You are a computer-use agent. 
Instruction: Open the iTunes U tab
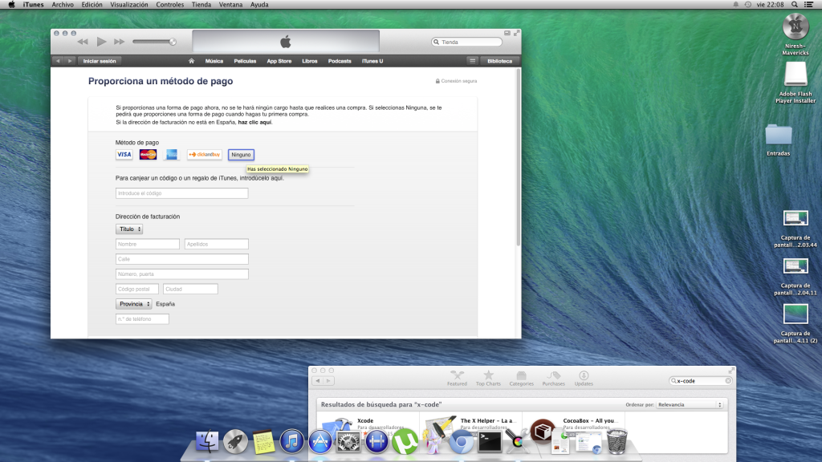[372, 61]
